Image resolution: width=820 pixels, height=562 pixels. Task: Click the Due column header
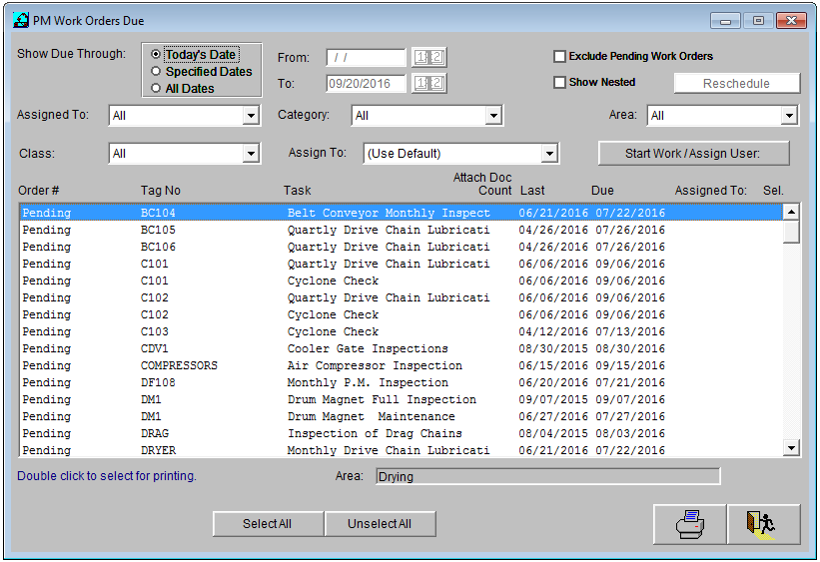[602, 191]
